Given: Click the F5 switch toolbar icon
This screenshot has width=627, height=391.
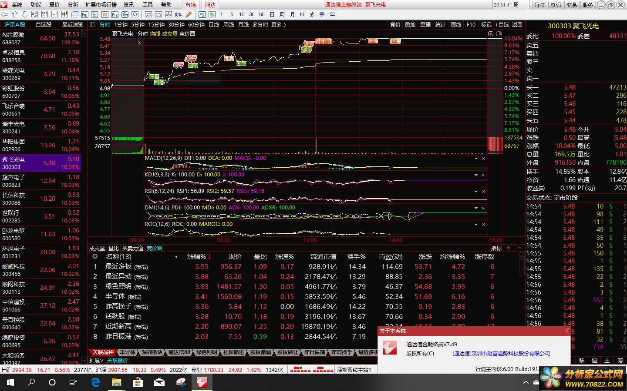Looking at the screenshot, I should 202,14.
